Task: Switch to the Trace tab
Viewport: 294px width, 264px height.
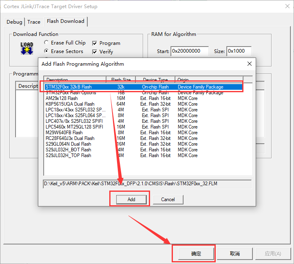Action: (x=34, y=22)
